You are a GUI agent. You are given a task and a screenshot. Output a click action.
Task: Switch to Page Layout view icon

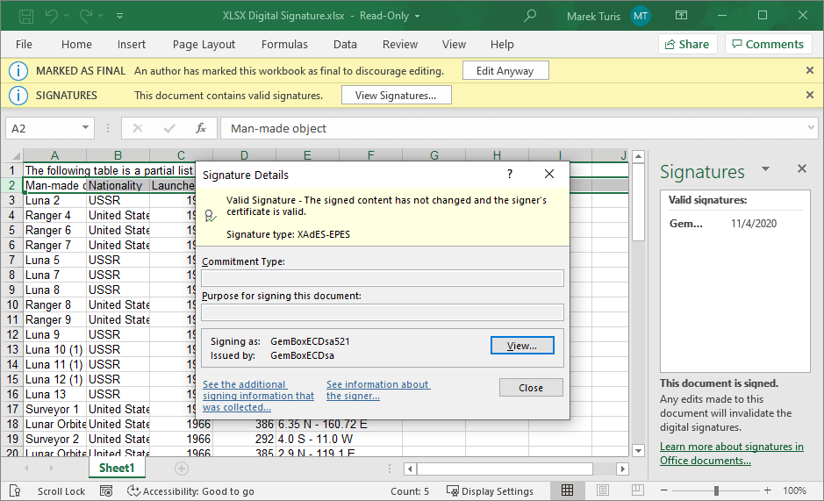point(601,490)
